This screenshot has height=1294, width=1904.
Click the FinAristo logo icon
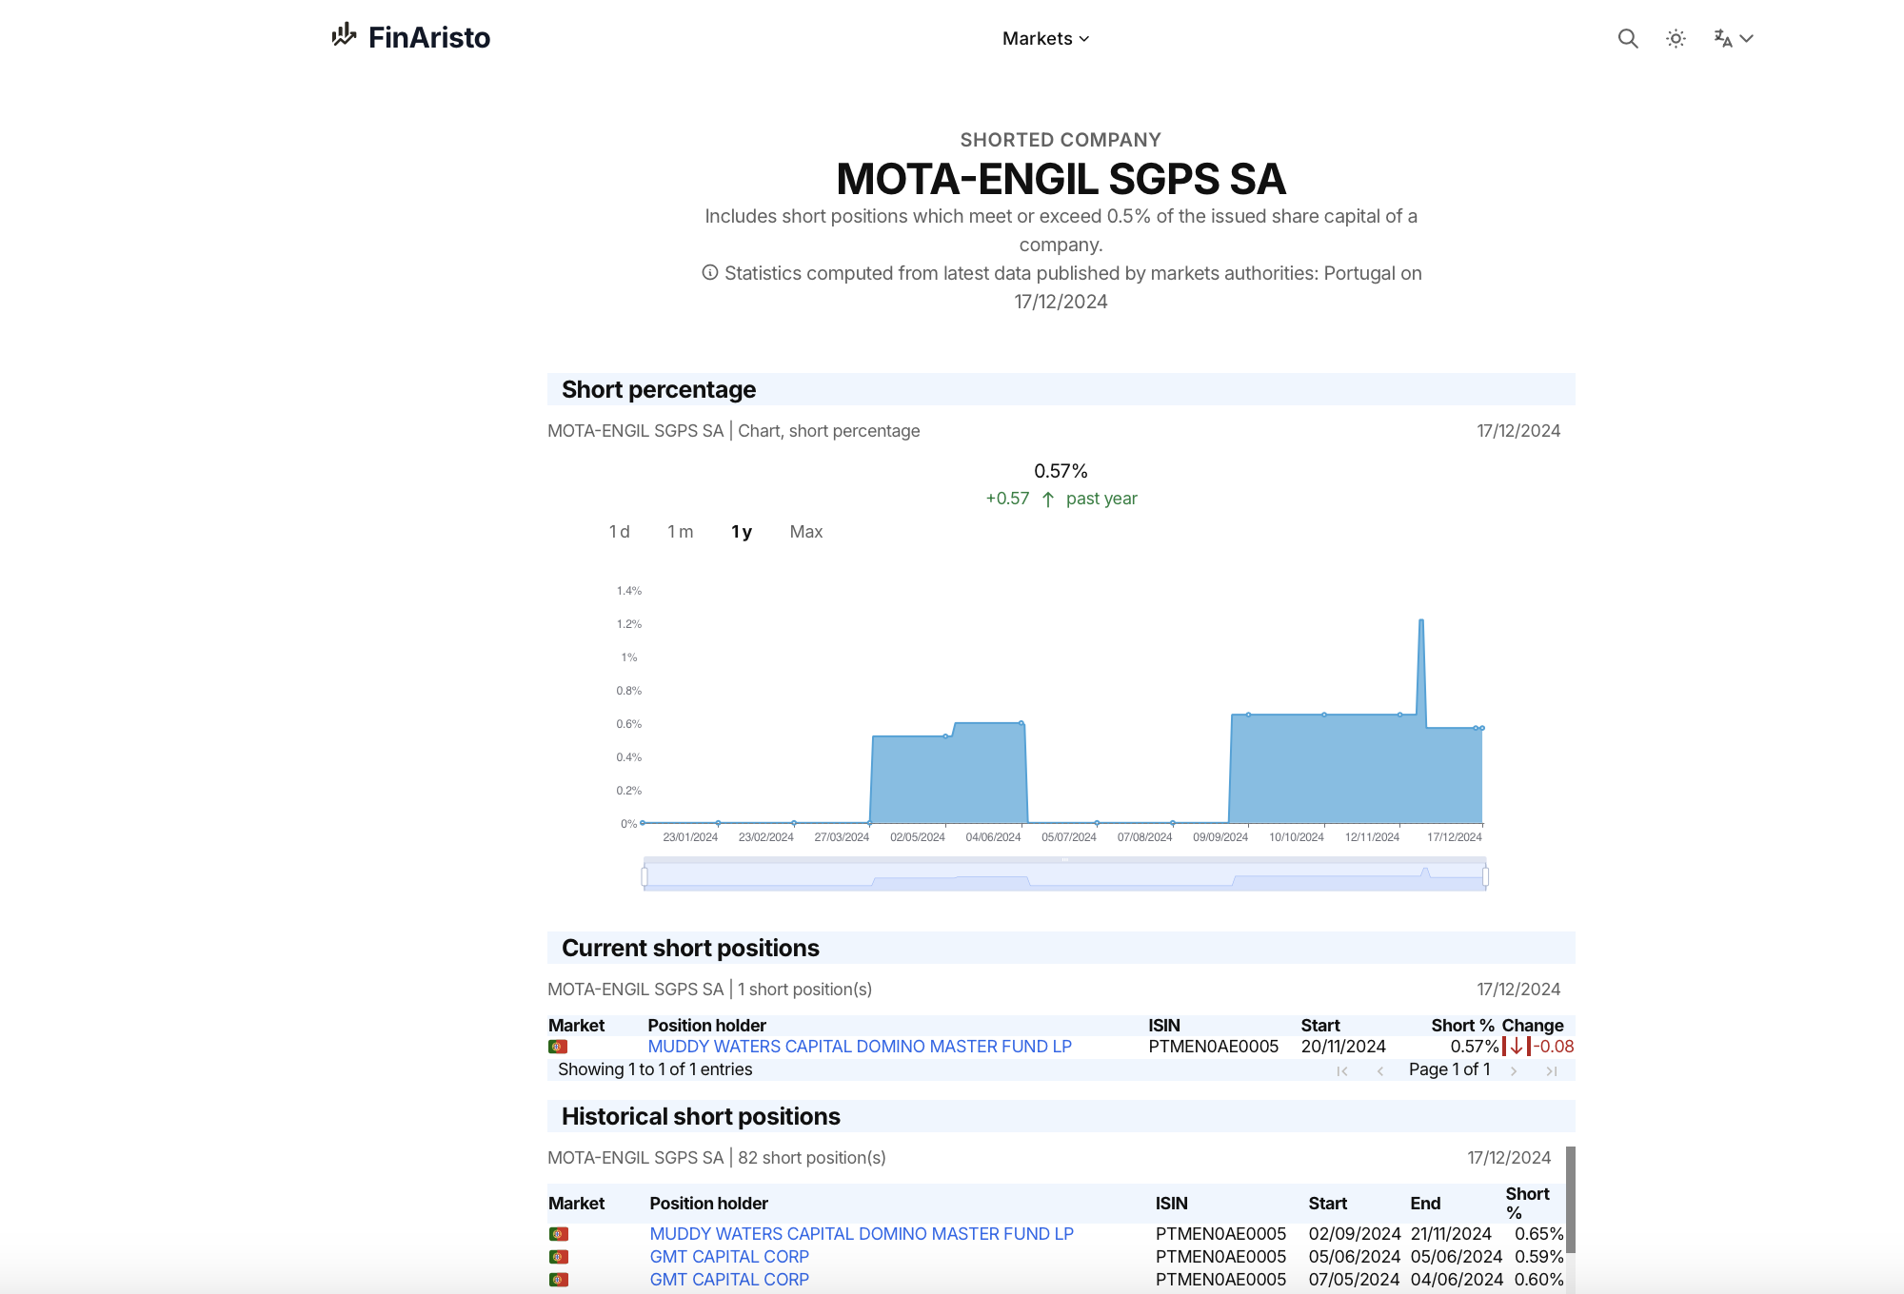(344, 36)
